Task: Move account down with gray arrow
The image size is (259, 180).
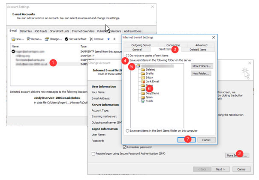Action: (114, 39)
